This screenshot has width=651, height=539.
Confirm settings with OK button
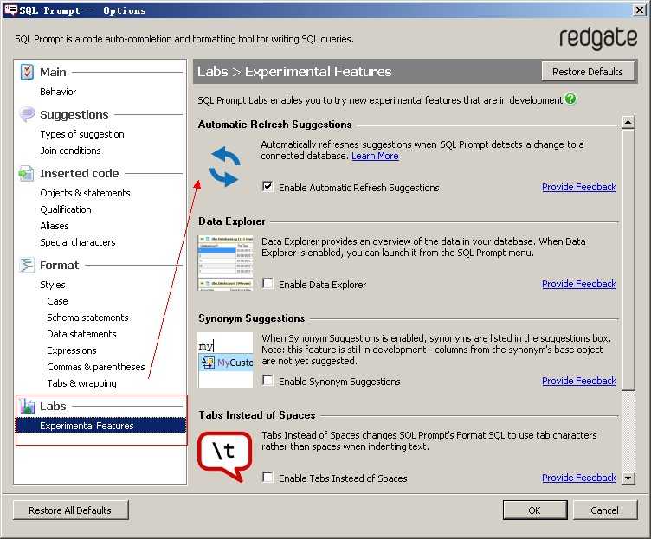click(x=534, y=510)
